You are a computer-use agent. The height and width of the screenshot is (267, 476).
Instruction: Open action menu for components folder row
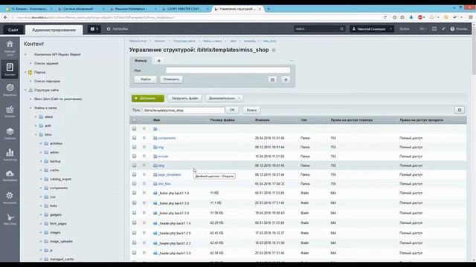pos(144,138)
